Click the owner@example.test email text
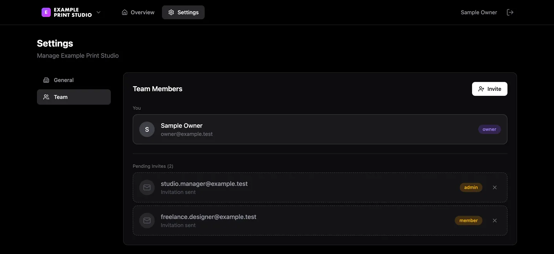 [187, 134]
